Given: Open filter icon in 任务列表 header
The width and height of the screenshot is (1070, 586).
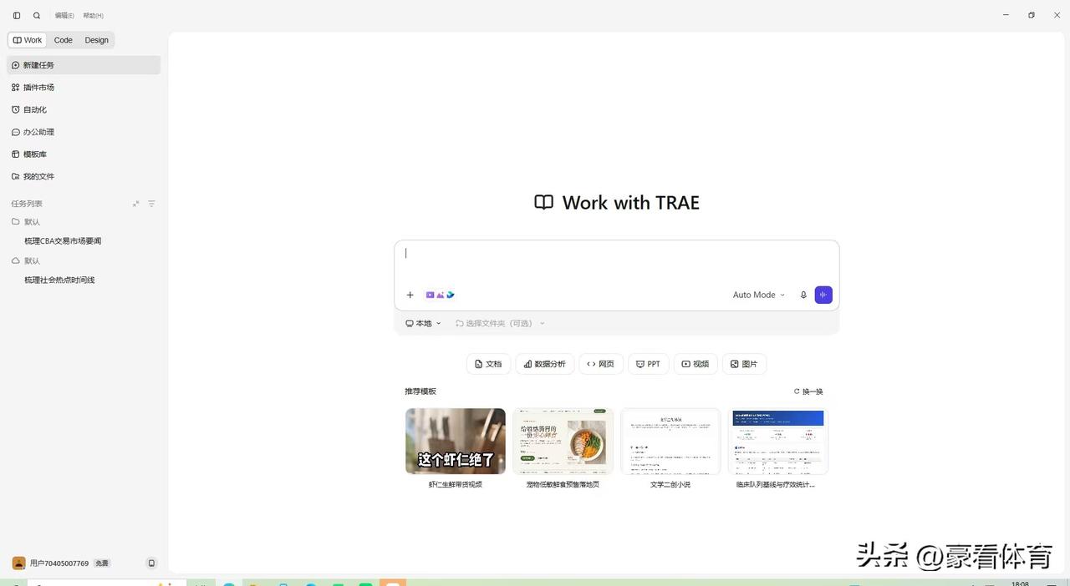Looking at the screenshot, I should (x=151, y=204).
